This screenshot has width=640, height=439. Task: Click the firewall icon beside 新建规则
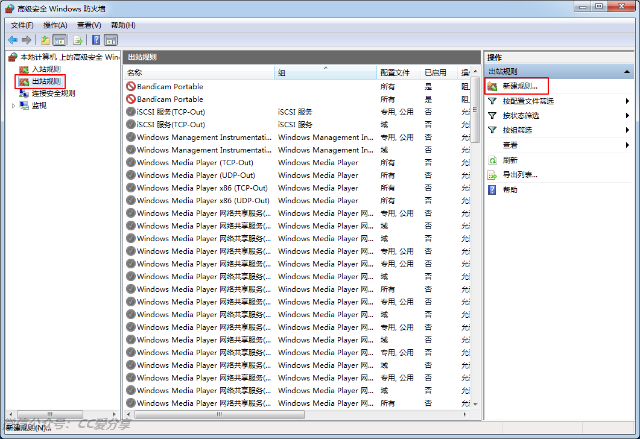pos(492,86)
